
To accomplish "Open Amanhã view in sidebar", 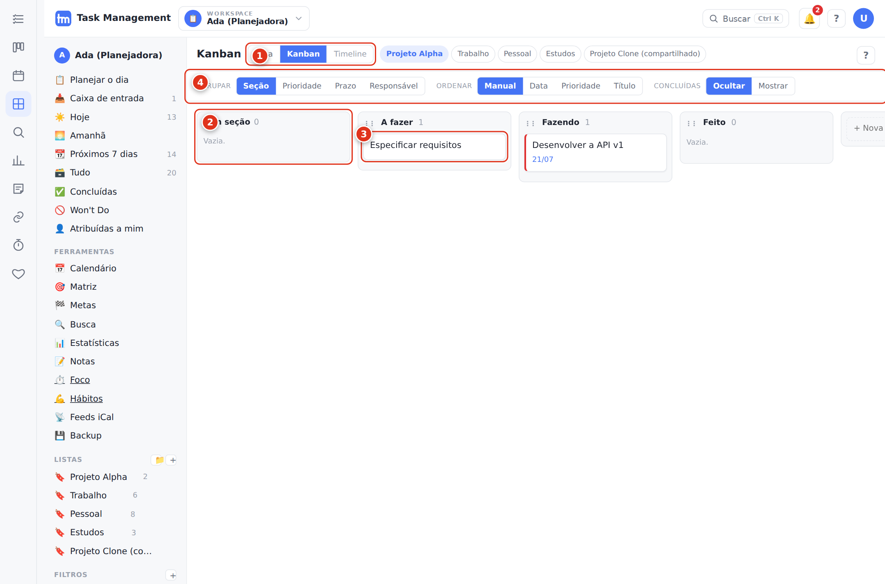I will pos(116,136).
